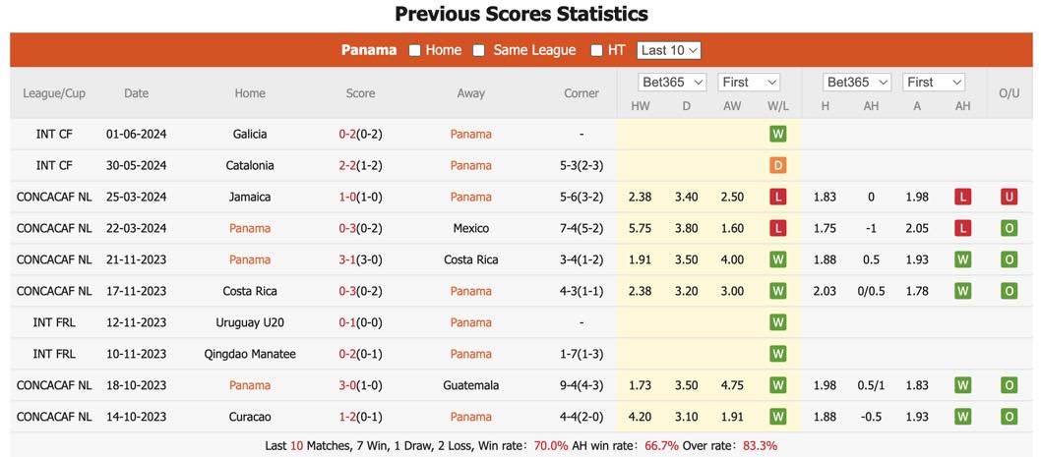Screen dimensions: 1041x457
Task: Expand the first Bet365 odds dropdown
Action: [673, 83]
